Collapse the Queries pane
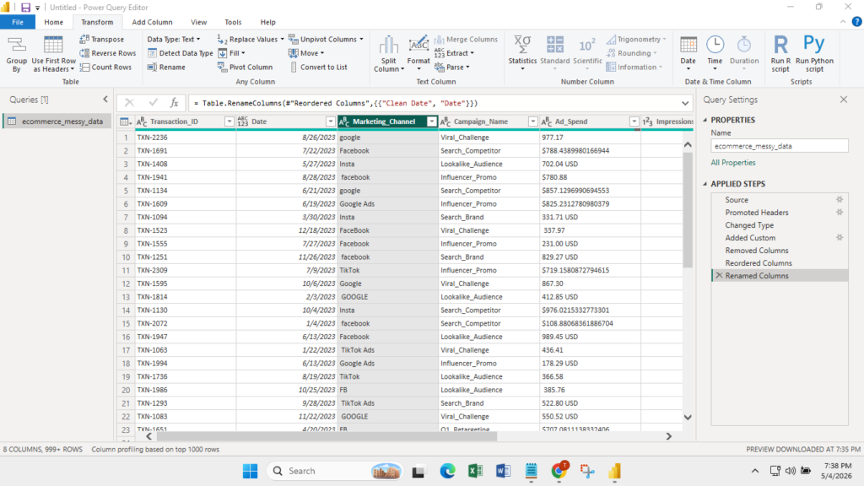Viewport: 864px width, 486px height. [x=105, y=100]
